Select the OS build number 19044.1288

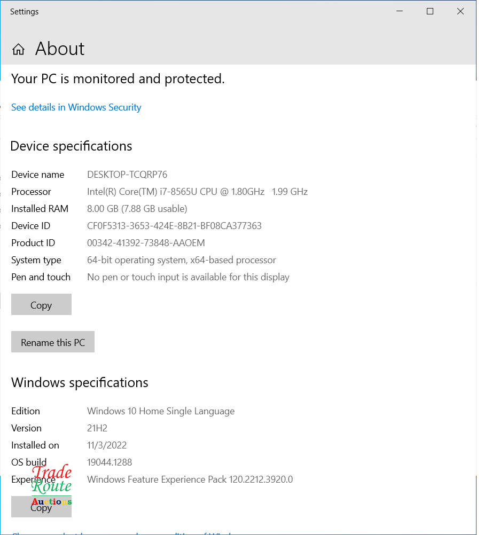(110, 462)
